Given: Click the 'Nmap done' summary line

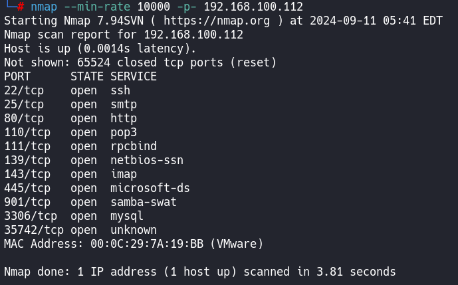Looking at the screenshot, I should click(199, 272).
